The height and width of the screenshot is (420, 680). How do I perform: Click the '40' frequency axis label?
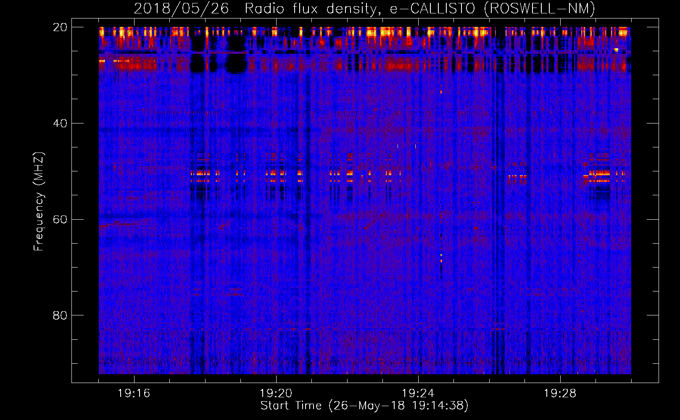[60, 123]
